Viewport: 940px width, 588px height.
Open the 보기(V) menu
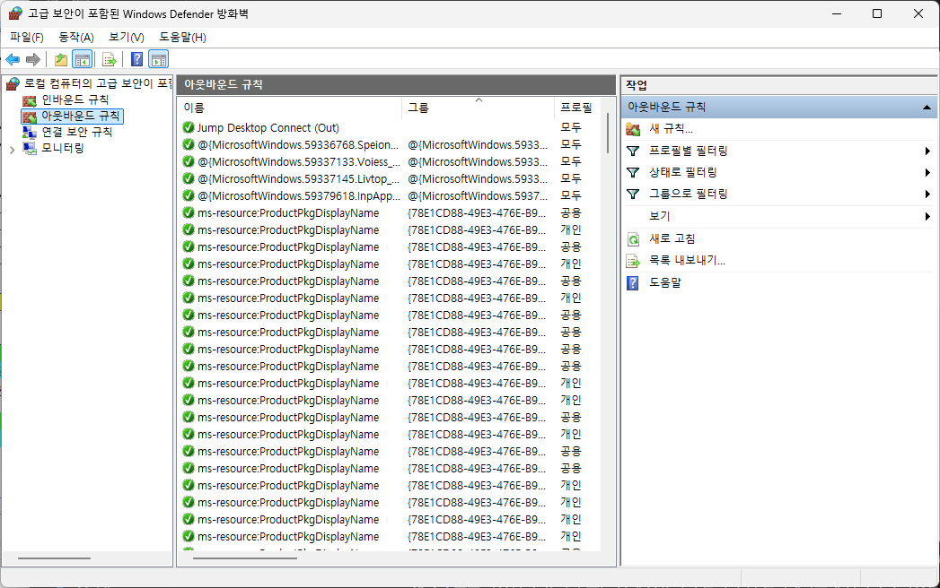(x=126, y=37)
